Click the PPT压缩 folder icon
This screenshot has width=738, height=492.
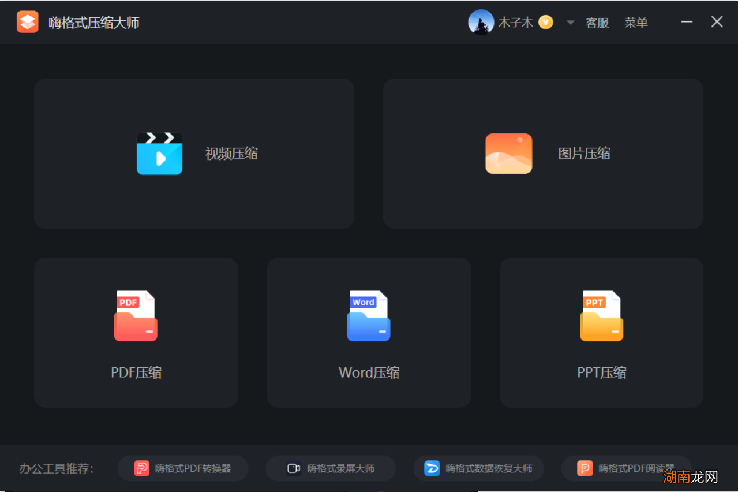point(601,316)
